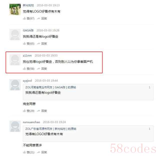Click reply arrow under sunxuanchao's comment
This screenshot has height=156, width=160.
42,152
